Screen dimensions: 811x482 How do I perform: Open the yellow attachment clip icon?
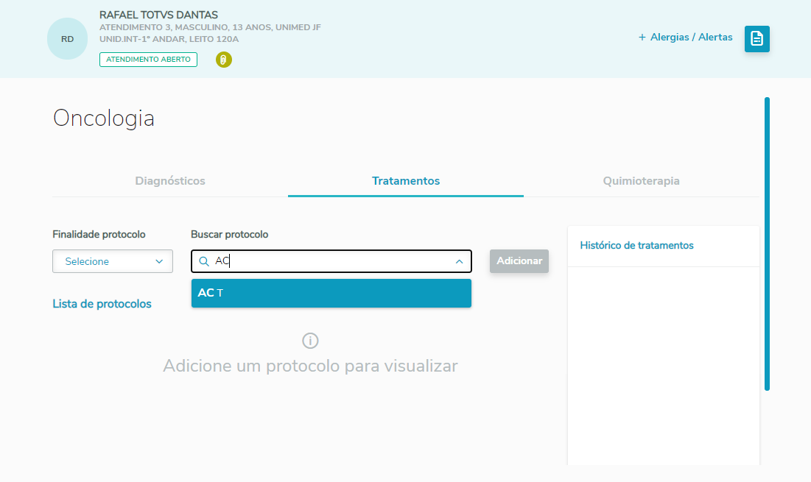223,60
